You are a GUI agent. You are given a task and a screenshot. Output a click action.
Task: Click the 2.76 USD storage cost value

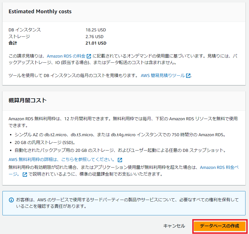click(x=95, y=37)
